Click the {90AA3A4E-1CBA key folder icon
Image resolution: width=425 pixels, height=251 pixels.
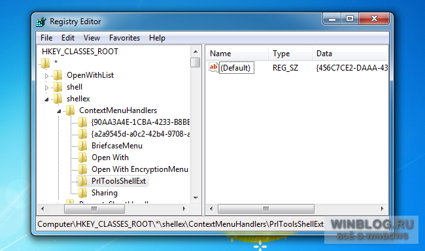pos(82,122)
